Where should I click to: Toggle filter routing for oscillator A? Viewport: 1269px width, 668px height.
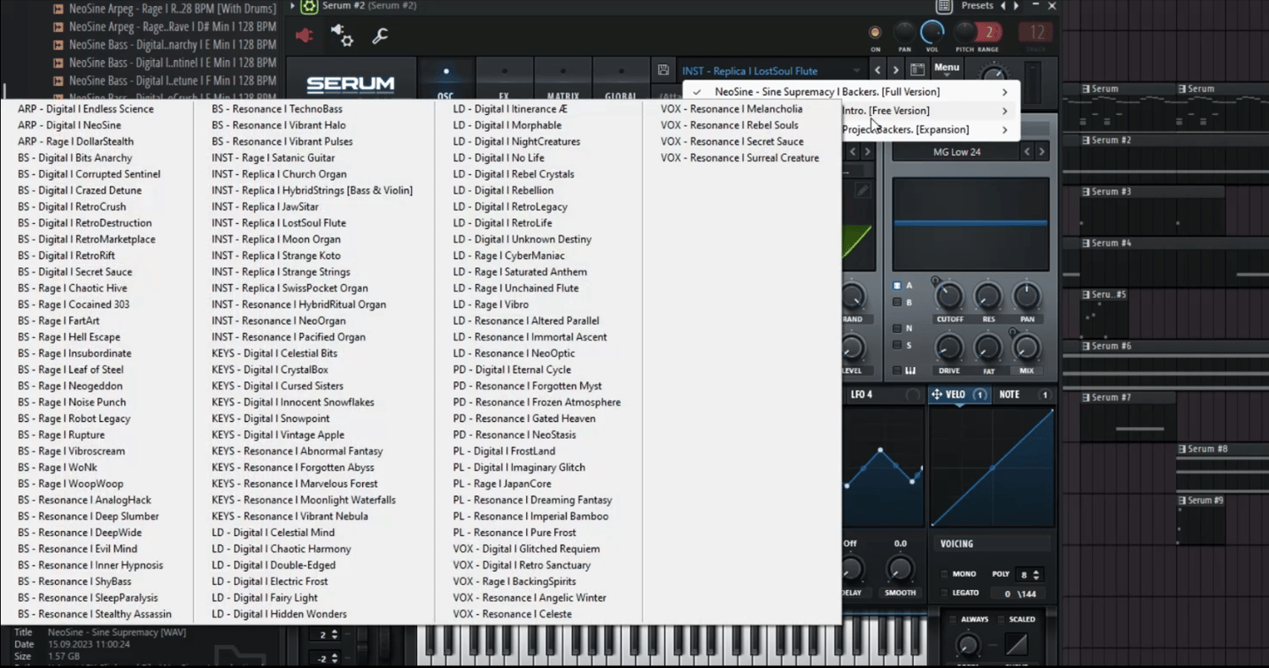[x=898, y=286]
